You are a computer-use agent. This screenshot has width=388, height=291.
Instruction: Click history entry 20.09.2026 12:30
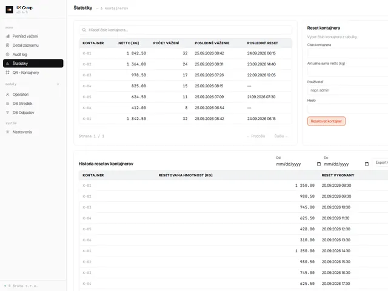[336, 229]
